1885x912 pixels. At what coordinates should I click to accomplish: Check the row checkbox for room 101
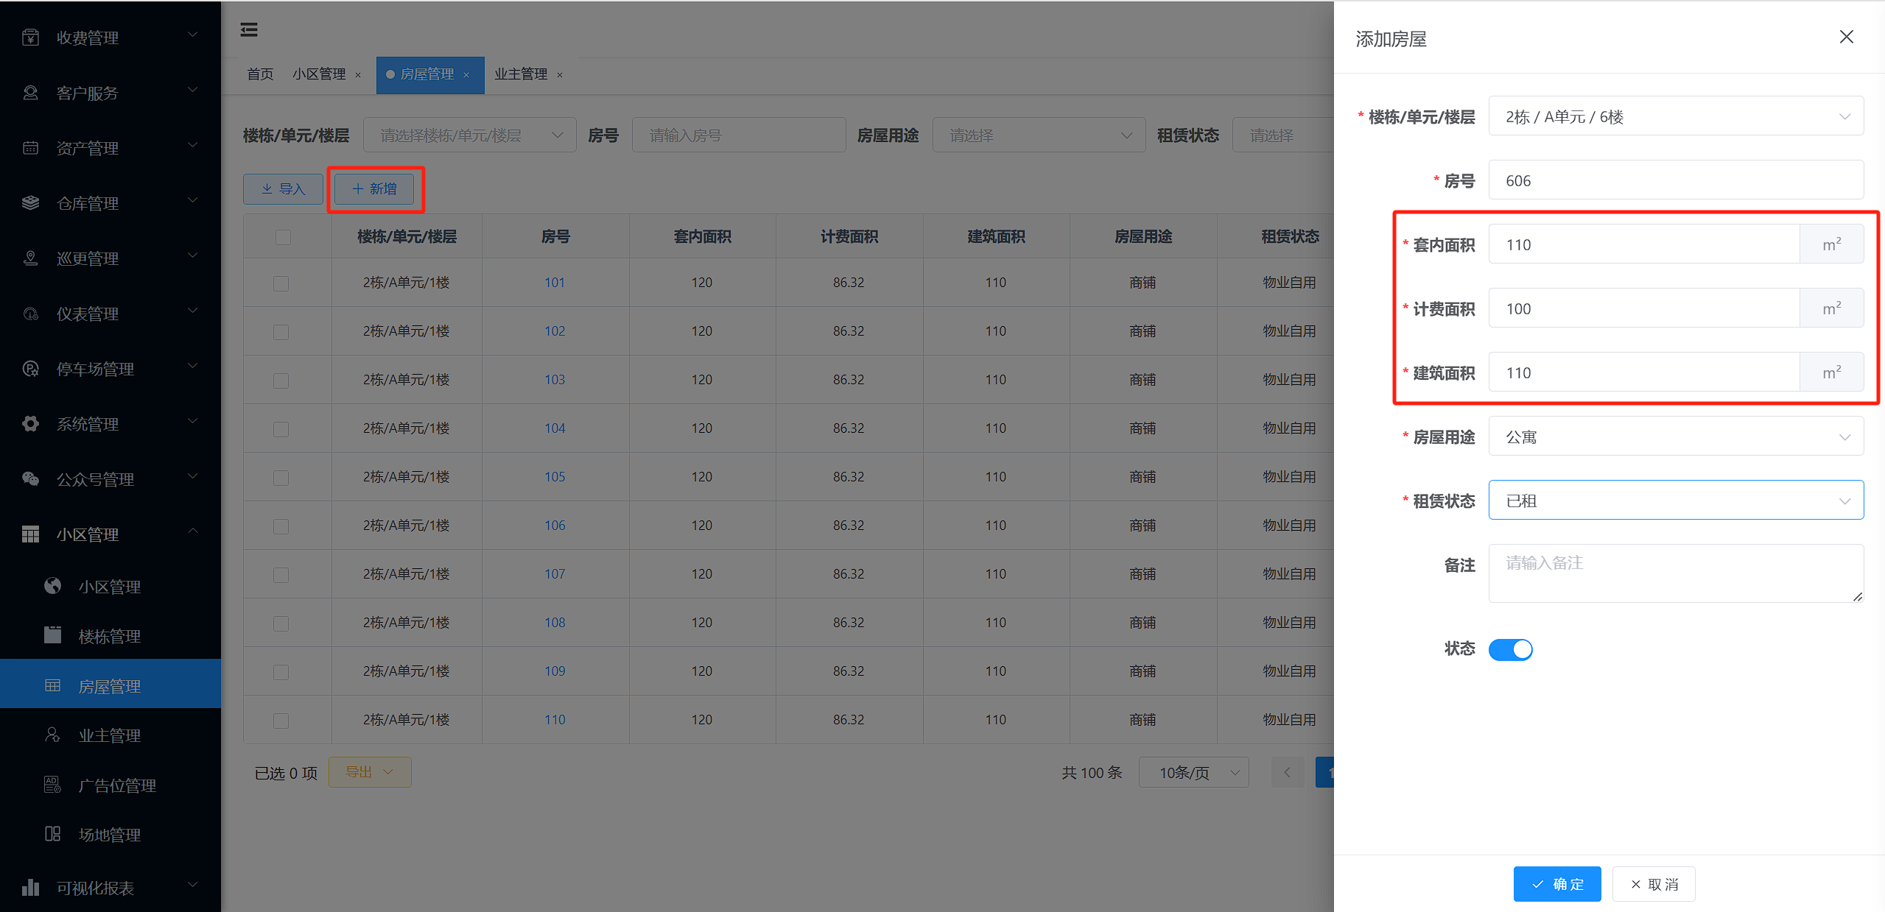pos(281,283)
